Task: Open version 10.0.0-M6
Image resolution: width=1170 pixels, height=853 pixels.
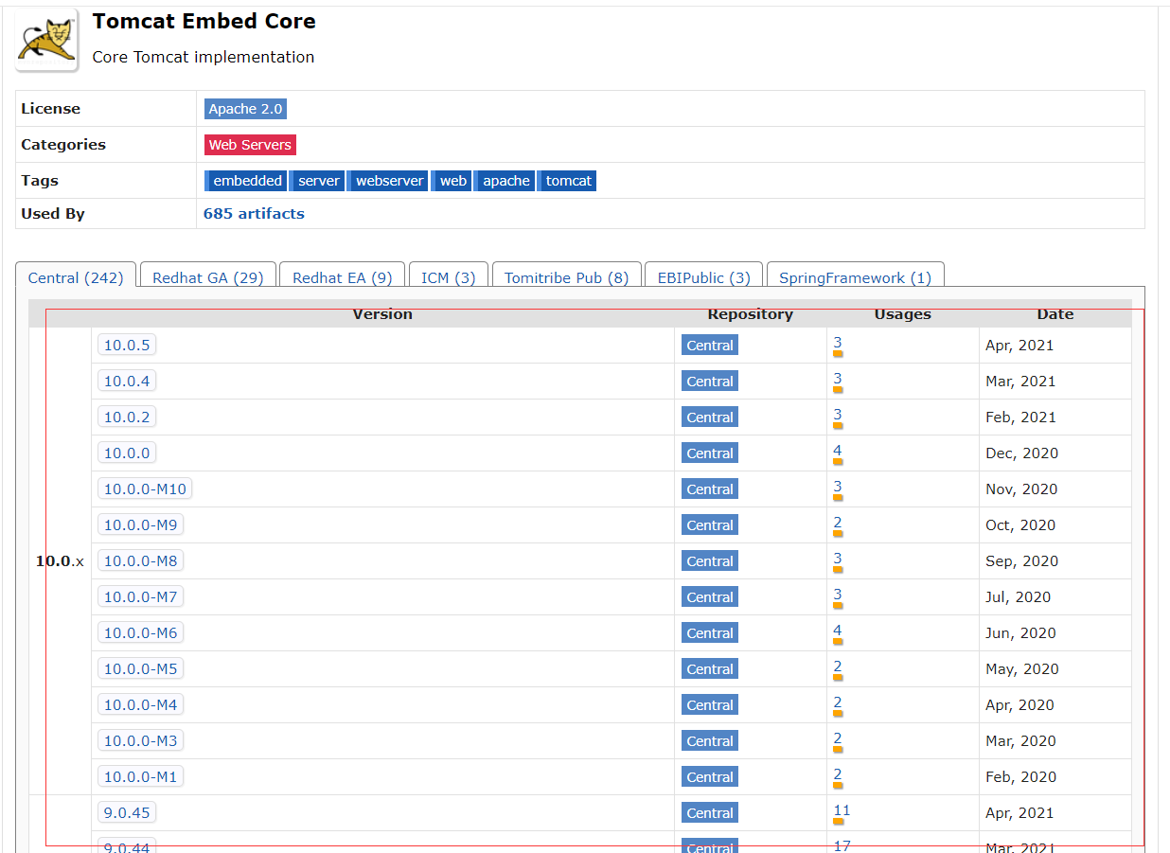Action: point(140,633)
